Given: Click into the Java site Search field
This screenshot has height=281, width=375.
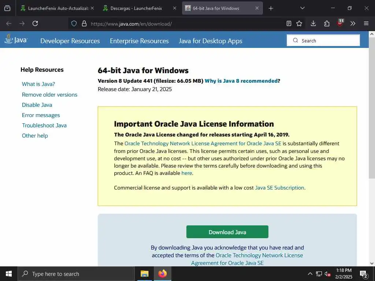Looking at the screenshot, I should pyautogui.click(x=323, y=40).
